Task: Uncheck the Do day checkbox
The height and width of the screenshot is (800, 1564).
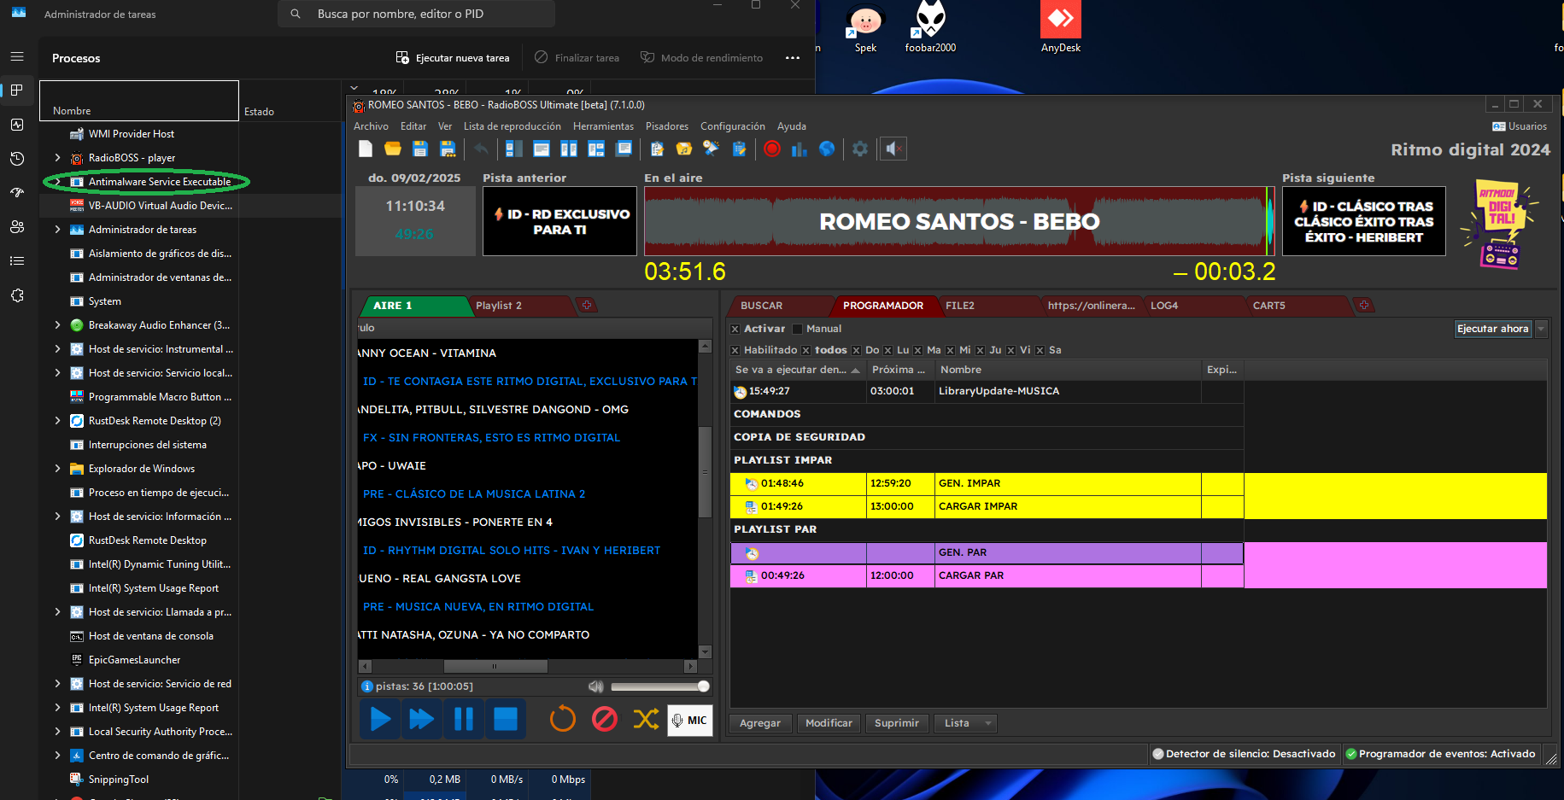Action: tap(856, 350)
